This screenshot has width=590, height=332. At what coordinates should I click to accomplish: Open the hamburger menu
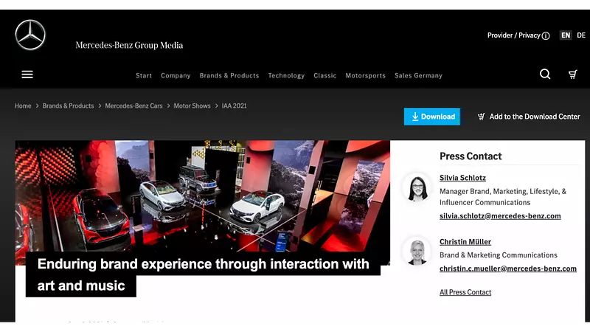(x=27, y=75)
